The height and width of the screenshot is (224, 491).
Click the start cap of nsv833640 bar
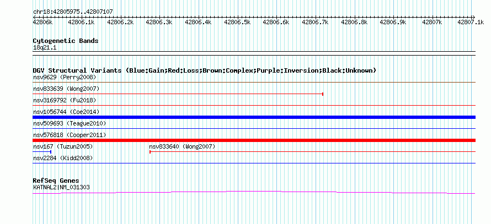coord(150,151)
